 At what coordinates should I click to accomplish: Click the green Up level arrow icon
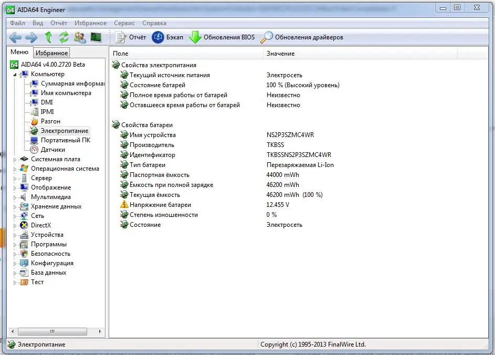point(48,37)
